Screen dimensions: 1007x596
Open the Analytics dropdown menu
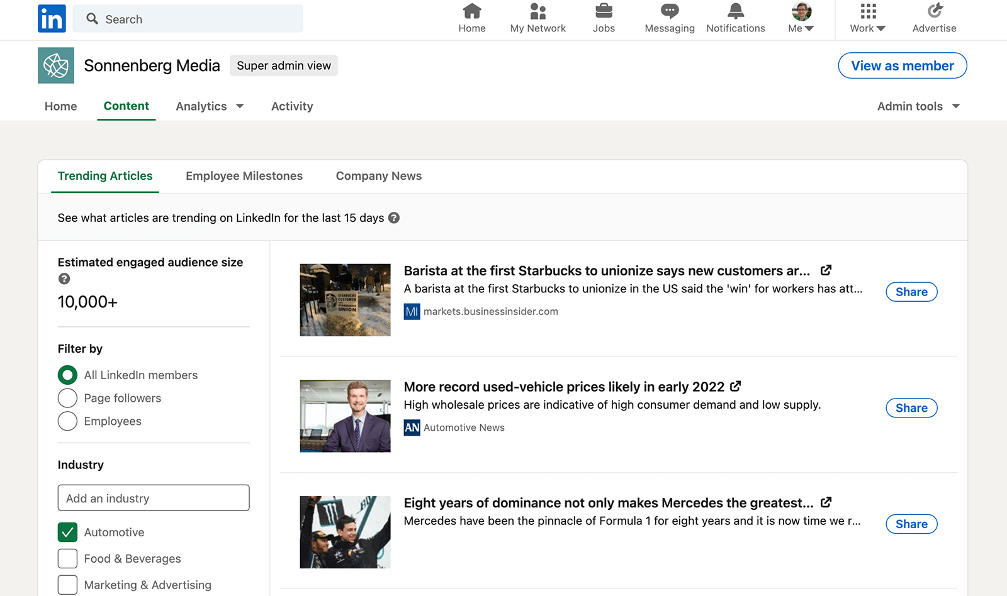click(210, 106)
